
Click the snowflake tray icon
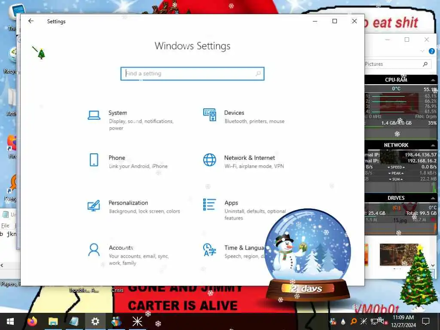click(364, 321)
